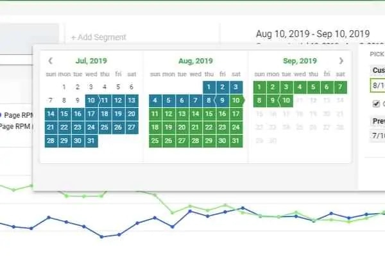Select August 31 in the August calendar
Screen dimensions: 385x256
point(236,141)
